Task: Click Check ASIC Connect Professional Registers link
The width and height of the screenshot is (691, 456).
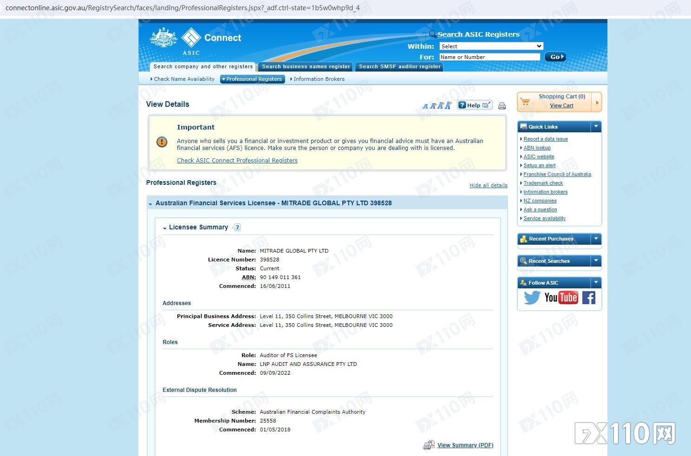Action: [x=237, y=161]
